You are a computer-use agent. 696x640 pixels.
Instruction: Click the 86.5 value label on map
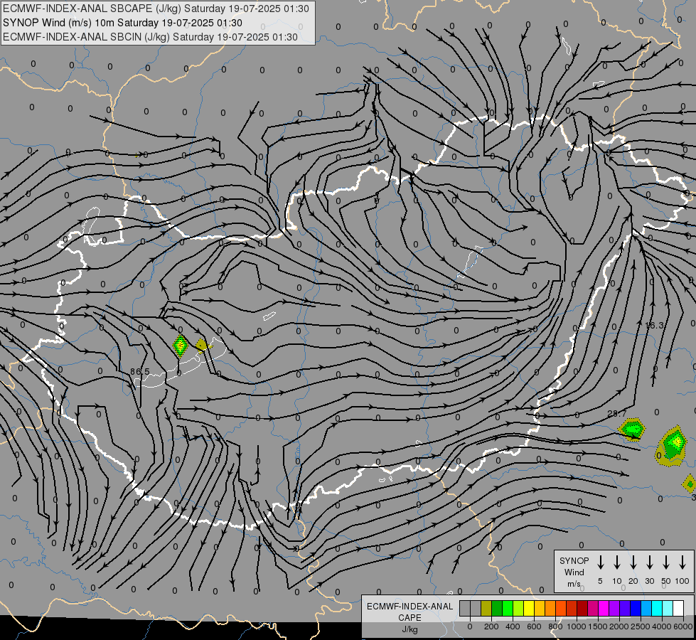pos(140,372)
